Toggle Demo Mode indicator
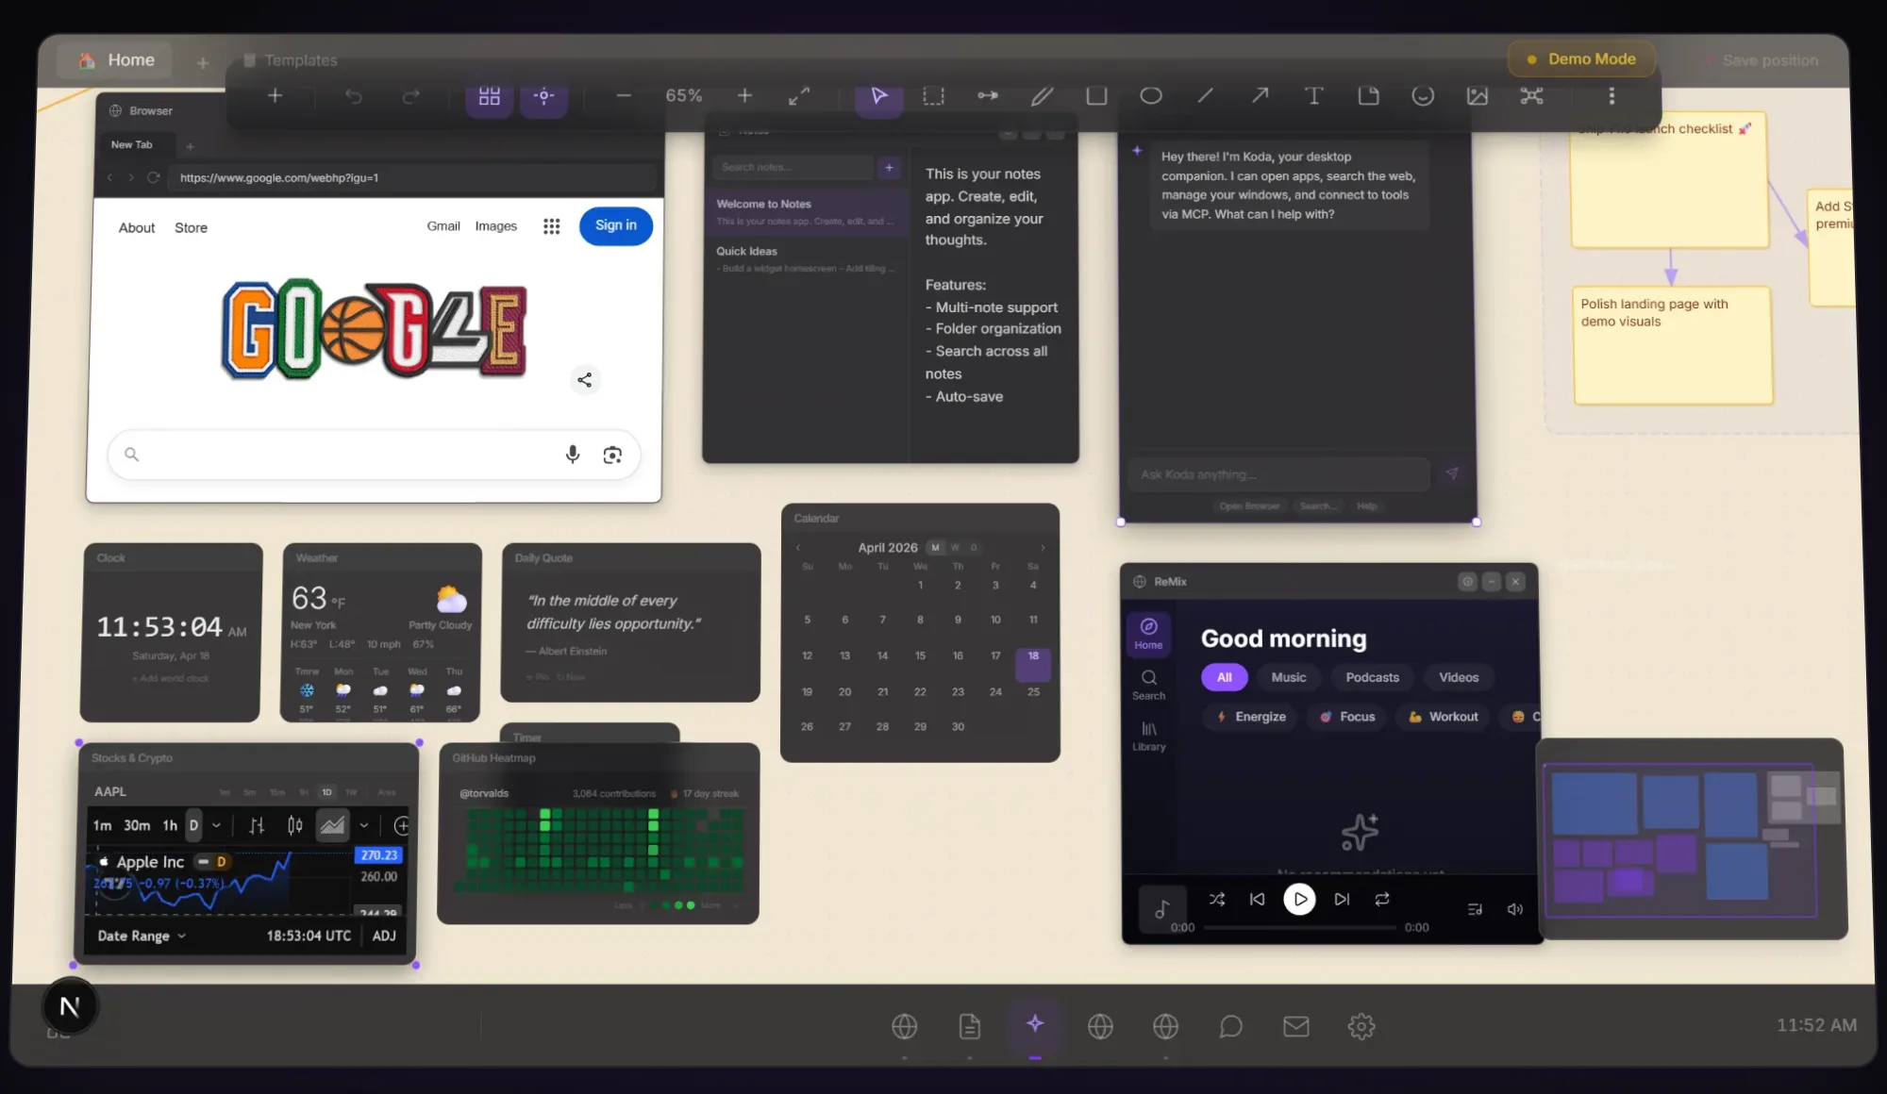The height and width of the screenshot is (1094, 1887). [1581, 58]
